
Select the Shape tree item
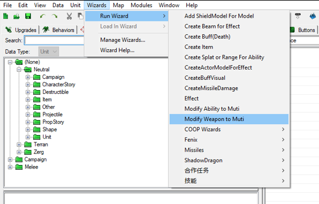50,130
